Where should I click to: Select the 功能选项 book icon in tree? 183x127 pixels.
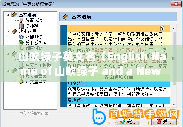pyautogui.click(x=15, y=31)
